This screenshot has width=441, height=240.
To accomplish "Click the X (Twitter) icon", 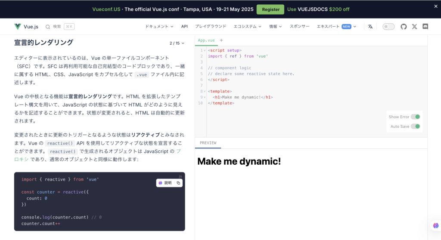I will click(x=414, y=27).
